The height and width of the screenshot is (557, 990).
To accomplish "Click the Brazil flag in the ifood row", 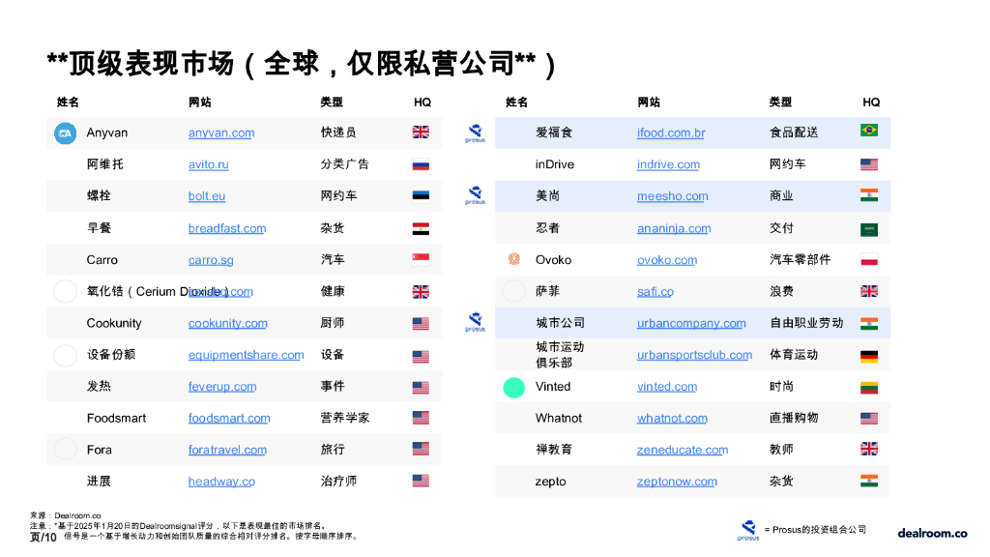I will pyautogui.click(x=868, y=132).
